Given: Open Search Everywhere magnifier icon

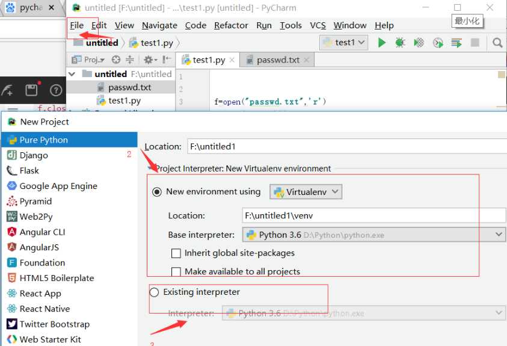Looking at the screenshot, I should coord(497,43).
